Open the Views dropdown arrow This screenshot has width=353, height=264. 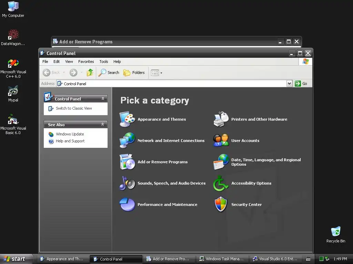pos(161,73)
